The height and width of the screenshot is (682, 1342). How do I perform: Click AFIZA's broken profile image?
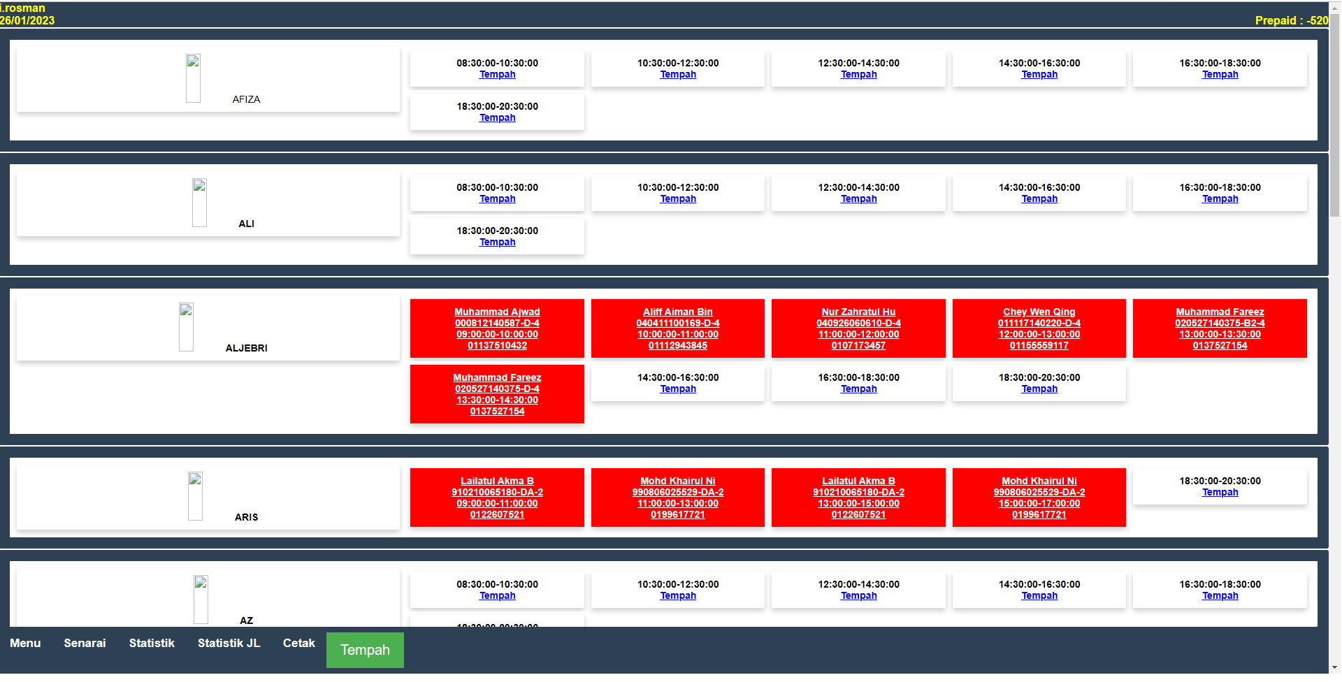pyautogui.click(x=193, y=78)
